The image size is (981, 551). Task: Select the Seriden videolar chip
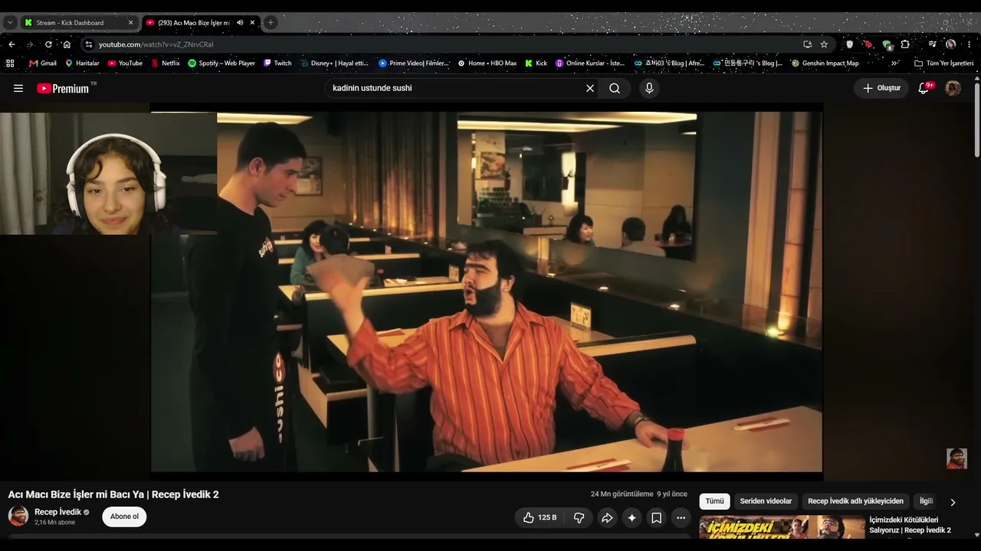[766, 501]
